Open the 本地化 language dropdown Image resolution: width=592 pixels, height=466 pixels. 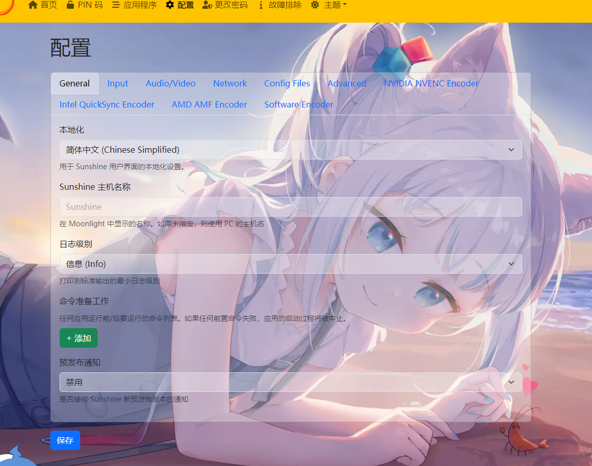coord(291,150)
